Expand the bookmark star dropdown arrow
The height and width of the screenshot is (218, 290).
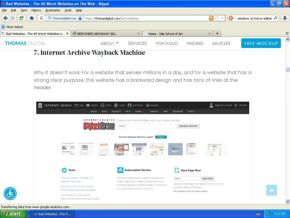click(x=222, y=18)
